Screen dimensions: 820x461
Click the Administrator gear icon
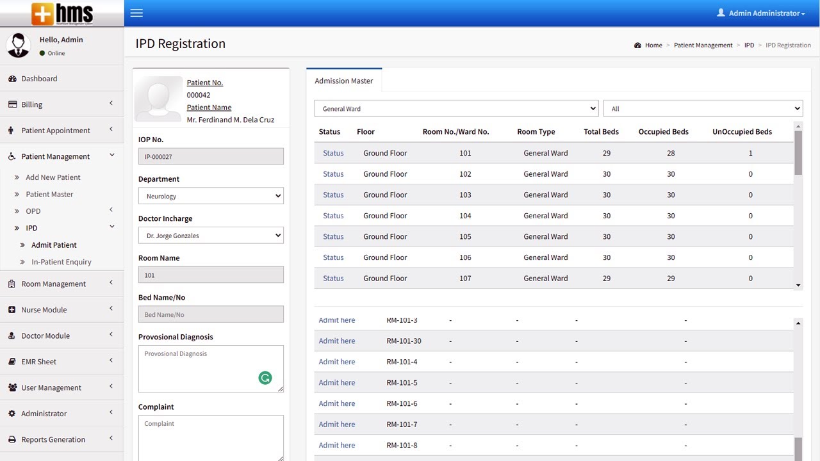click(12, 414)
